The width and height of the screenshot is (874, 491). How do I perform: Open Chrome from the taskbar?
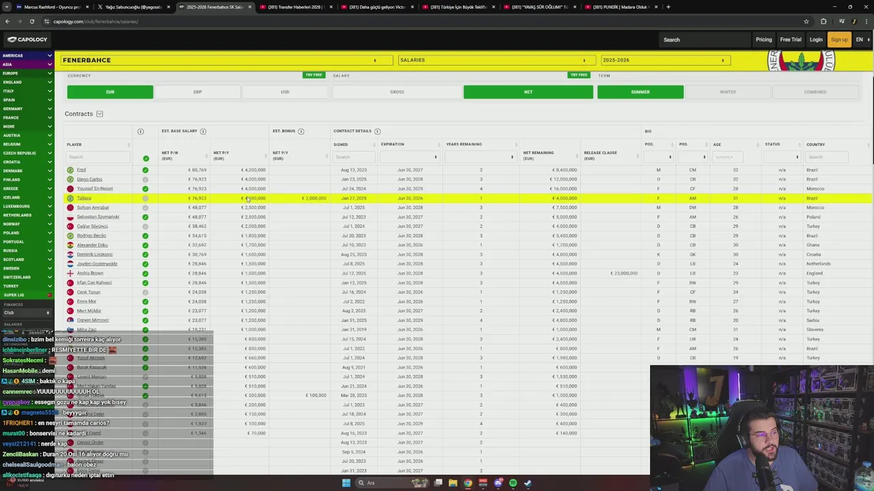click(x=468, y=483)
